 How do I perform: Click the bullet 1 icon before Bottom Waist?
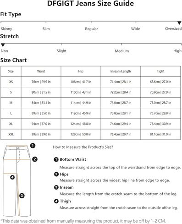point(56,159)
